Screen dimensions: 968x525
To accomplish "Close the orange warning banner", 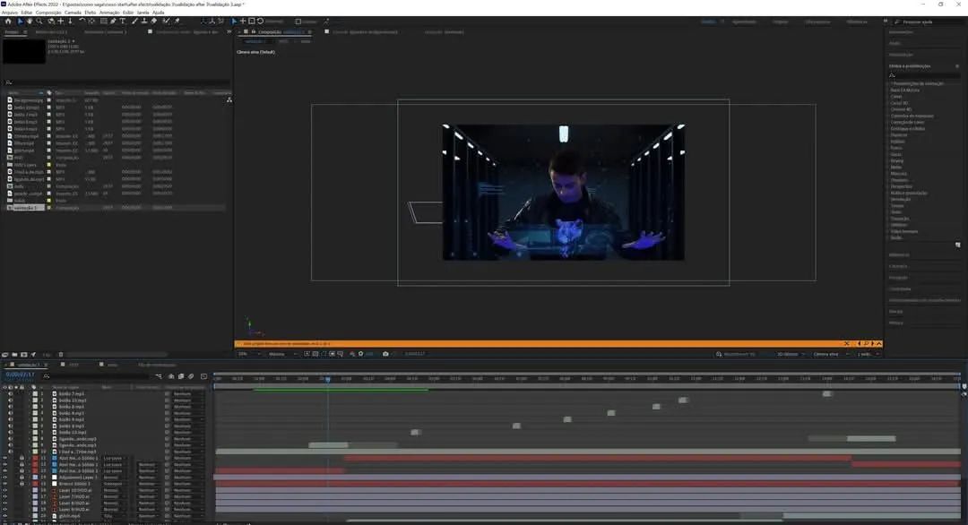I will pos(846,344).
